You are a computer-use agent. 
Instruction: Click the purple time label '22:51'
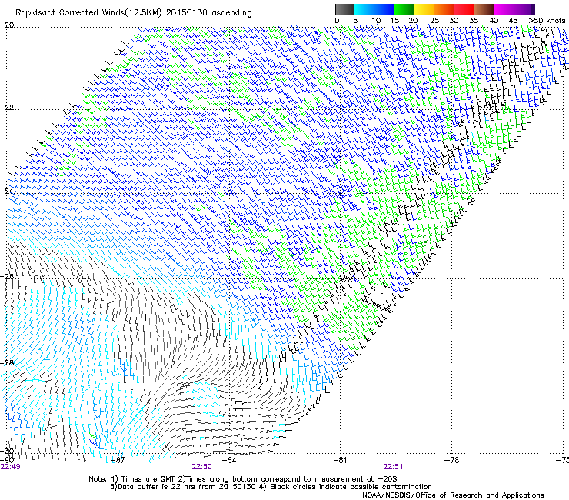tap(393, 467)
